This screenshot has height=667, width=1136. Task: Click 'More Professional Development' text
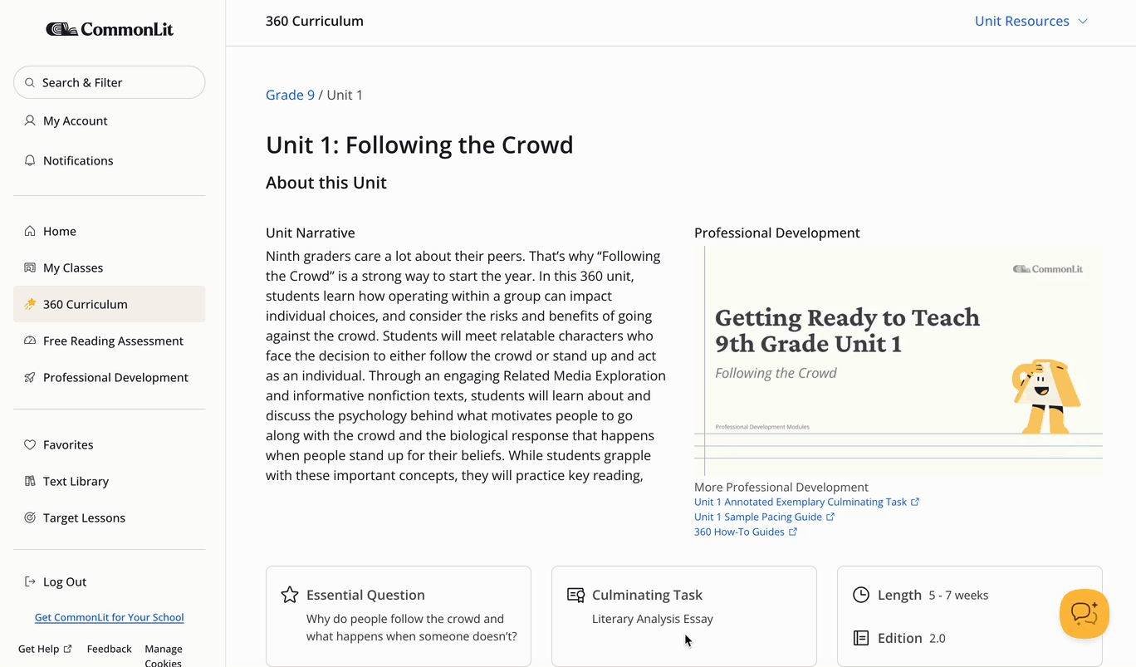click(x=781, y=488)
